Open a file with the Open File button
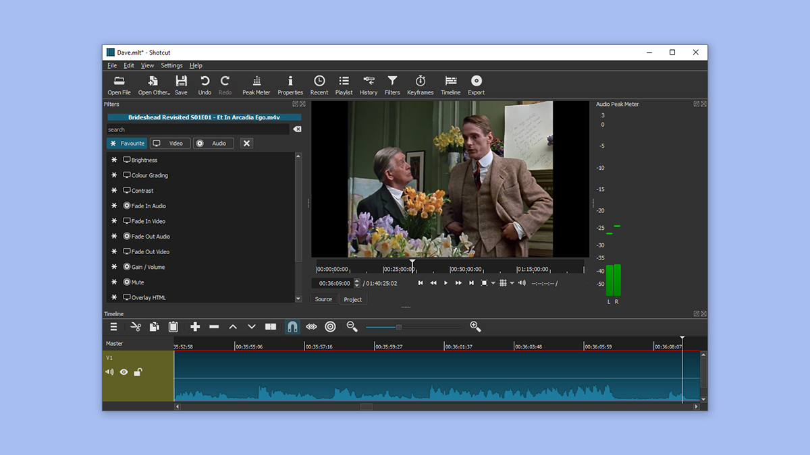Screen dimensions: 810x455 119,85
